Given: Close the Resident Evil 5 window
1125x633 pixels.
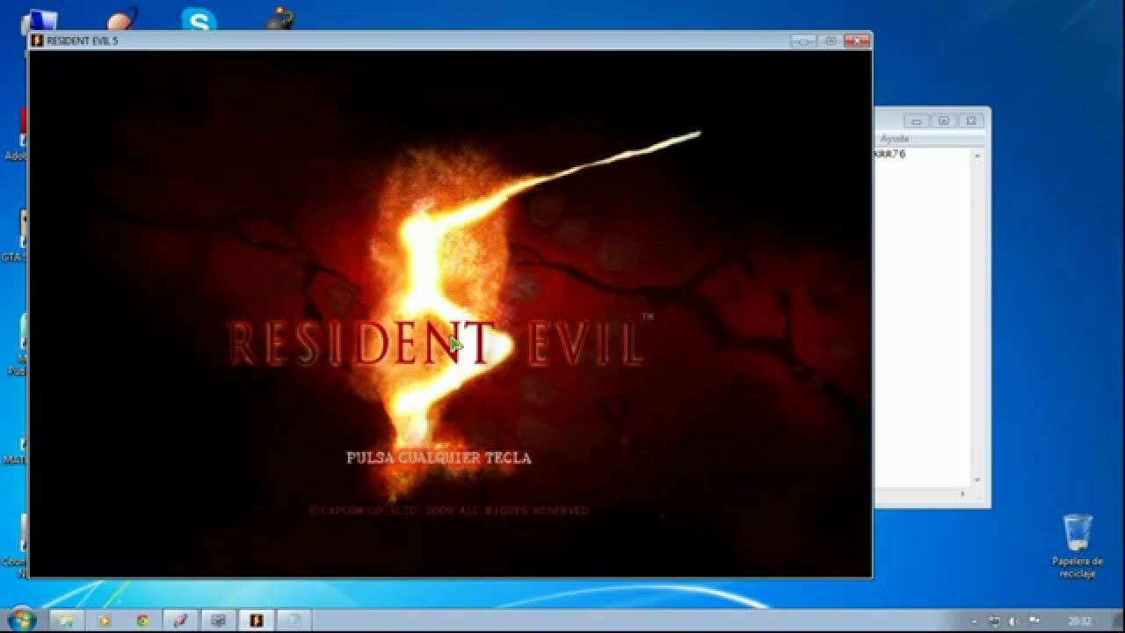Looking at the screenshot, I should point(856,40).
